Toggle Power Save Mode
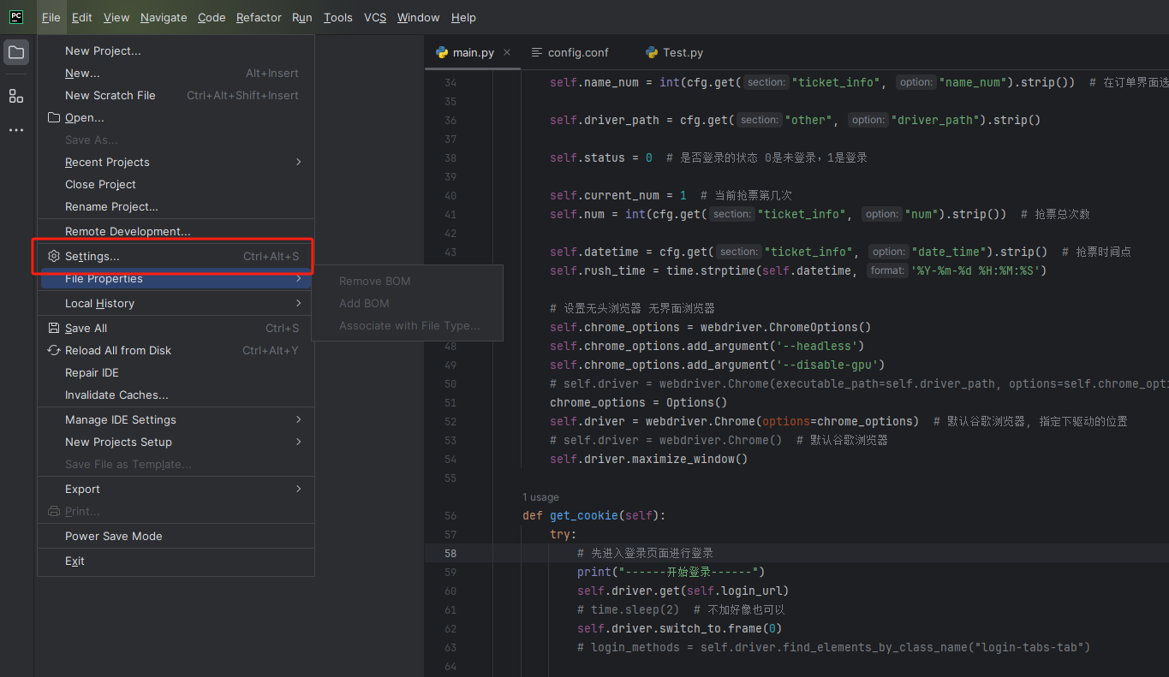The height and width of the screenshot is (677, 1169). pyautogui.click(x=113, y=536)
